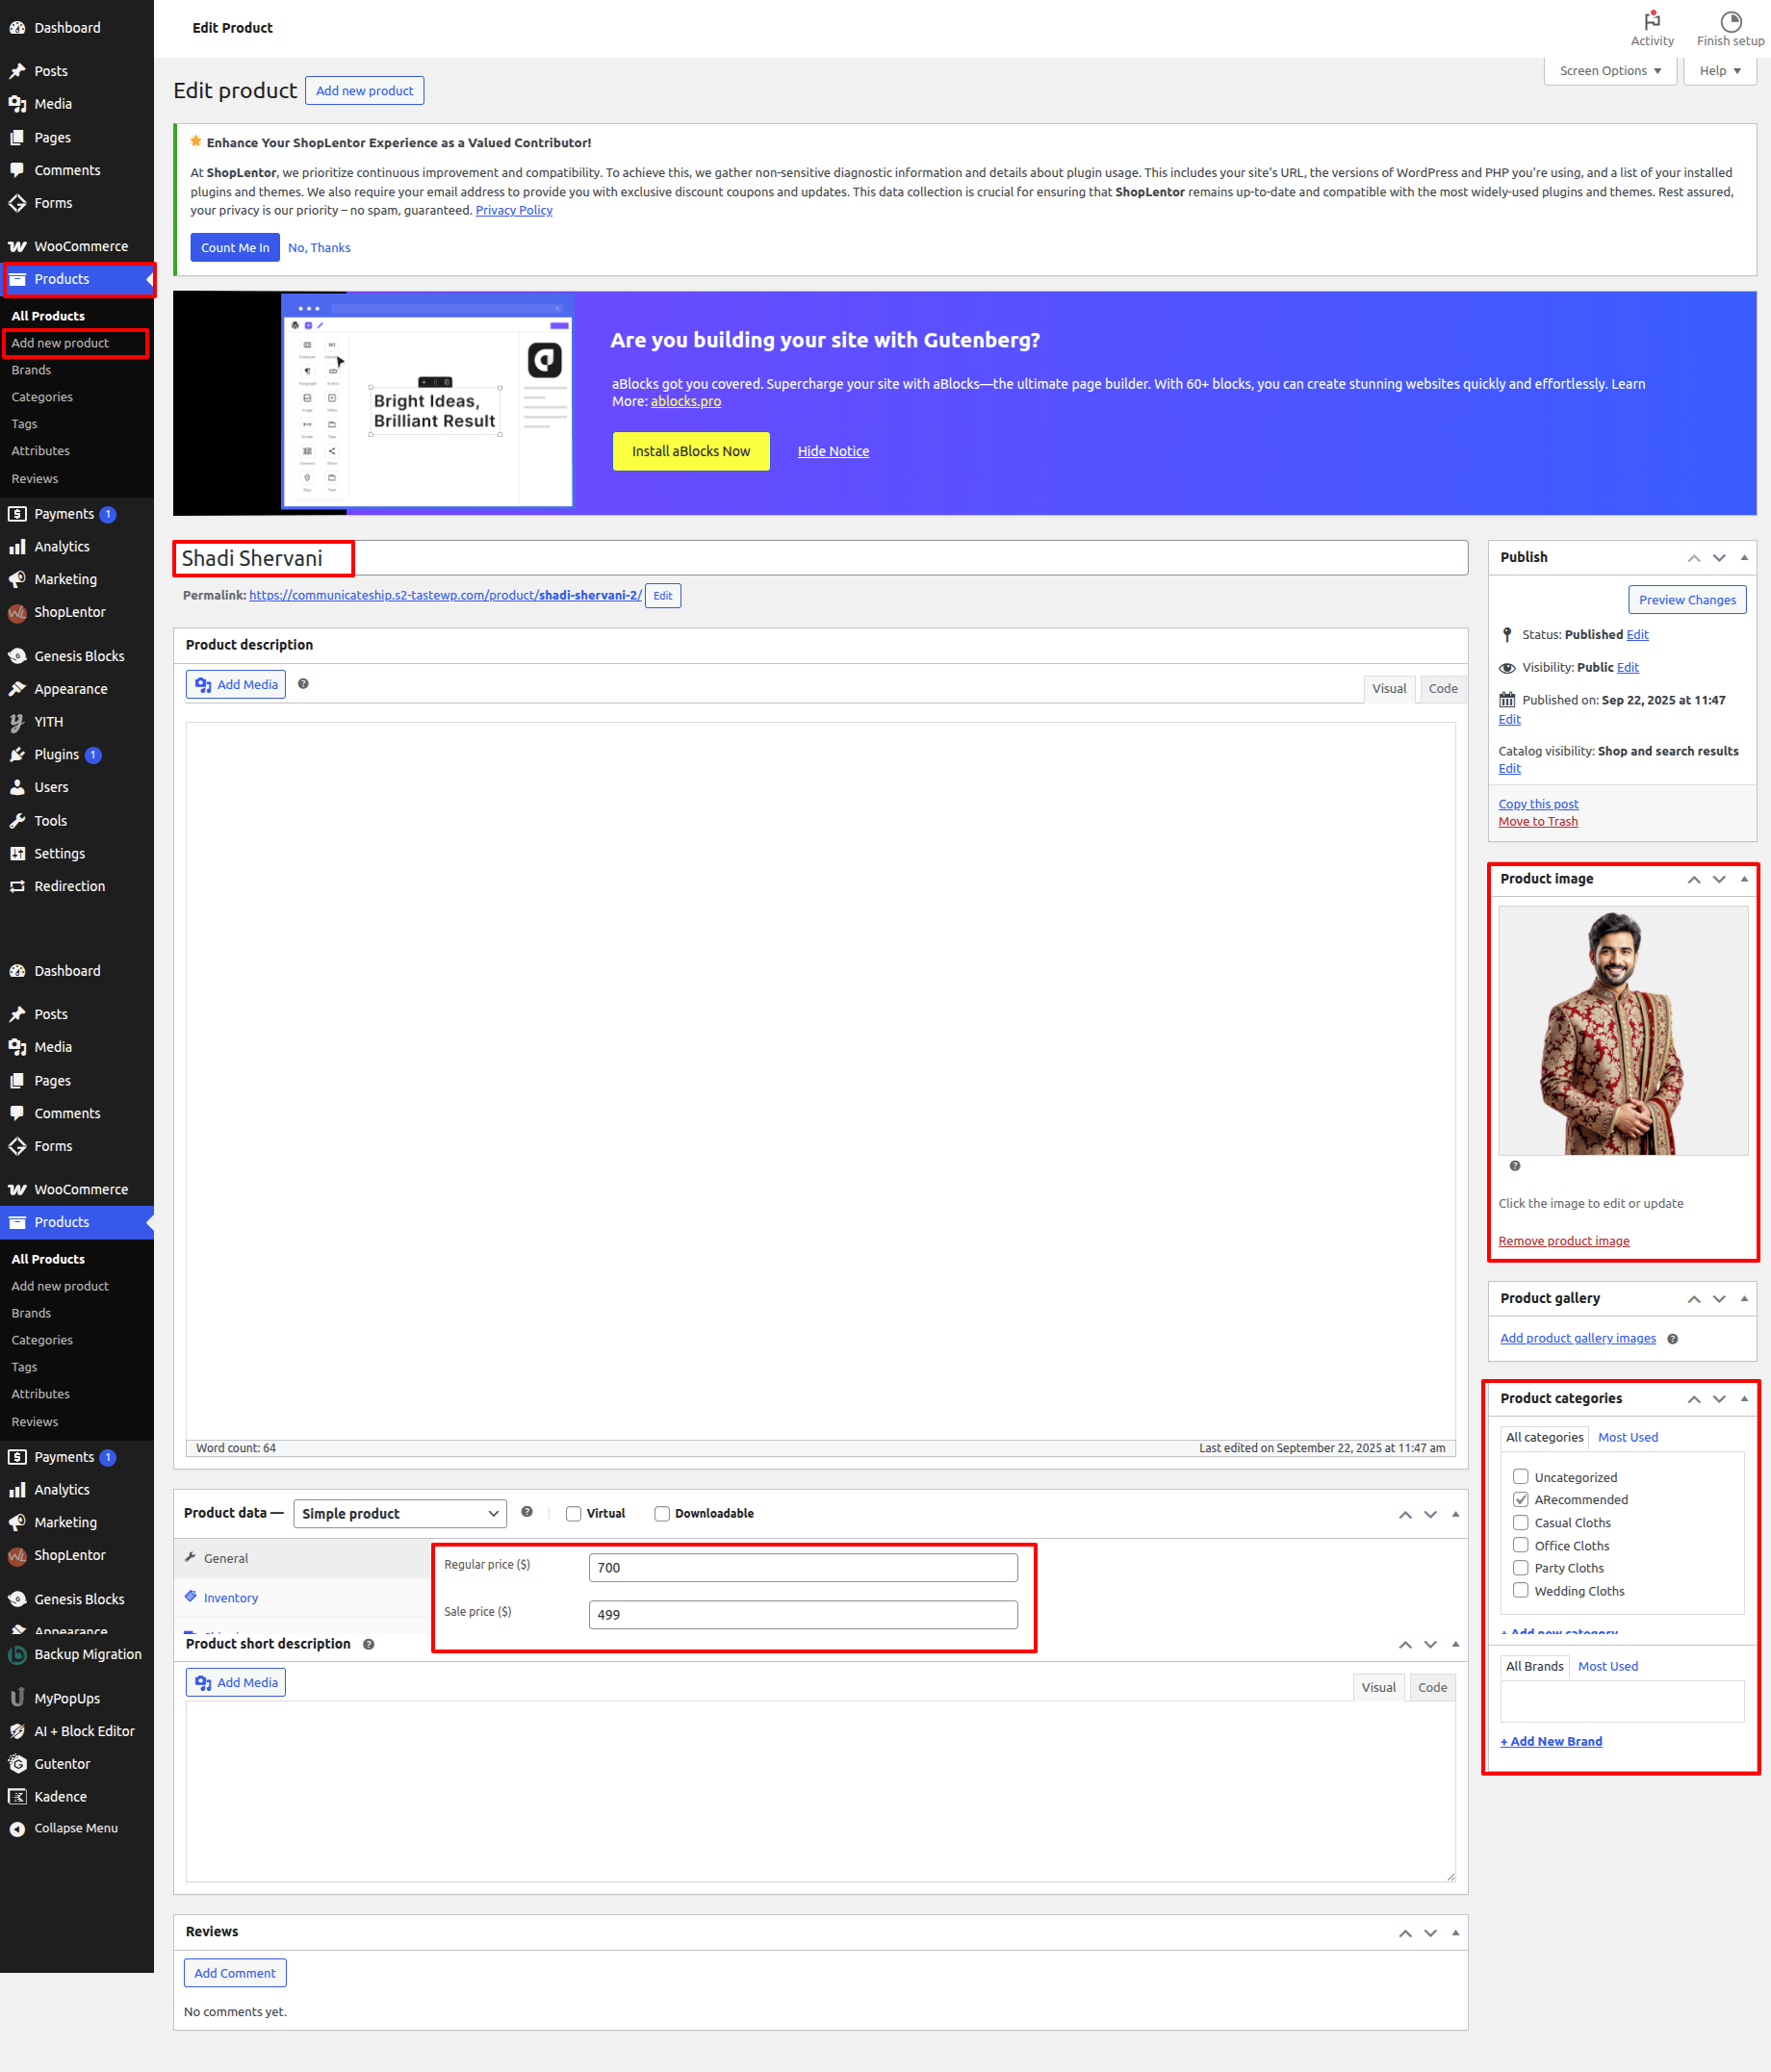Collapse the Product image panel toggle
This screenshot has height=2072, width=1771.
coord(1744,879)
